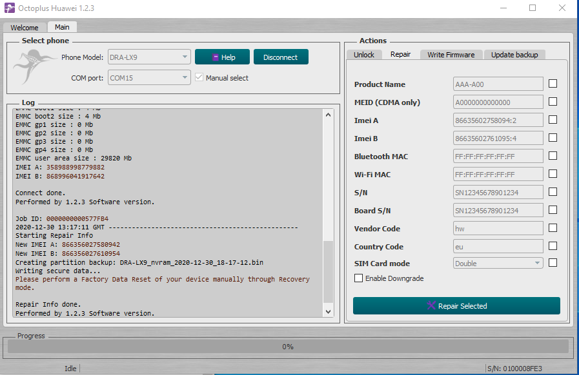Click the Factory Data Reset warning message
Image resolution: width=579 pixels, height=375 pixels.
tap(163, 284)
